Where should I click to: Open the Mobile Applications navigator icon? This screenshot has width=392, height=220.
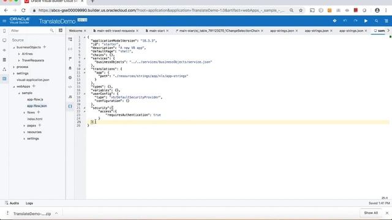(4, 31)
